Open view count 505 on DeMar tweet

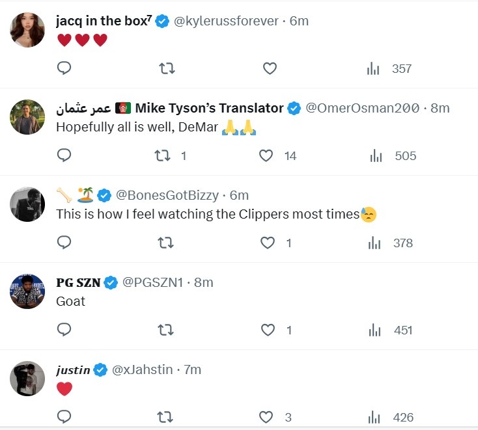point(393,155)
